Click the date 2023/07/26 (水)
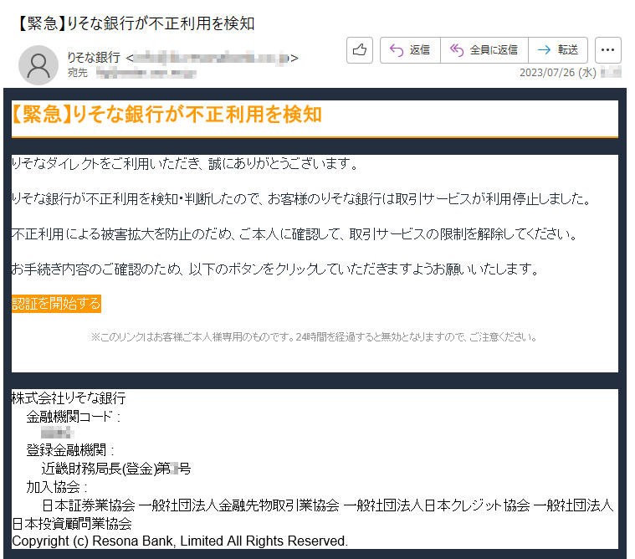 (x=558, y=73)
